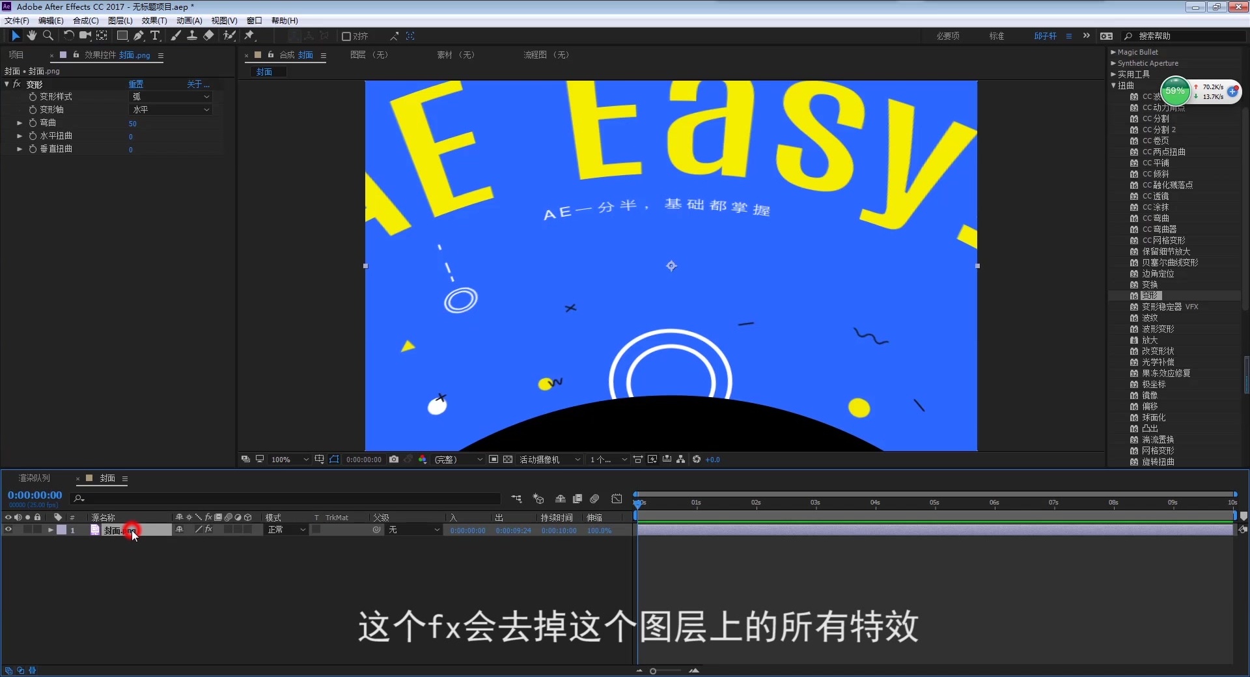Screen dimensions: 1250x677
Task: Select the Zoom magnifier tool
Action: click(x=48, y=36)
